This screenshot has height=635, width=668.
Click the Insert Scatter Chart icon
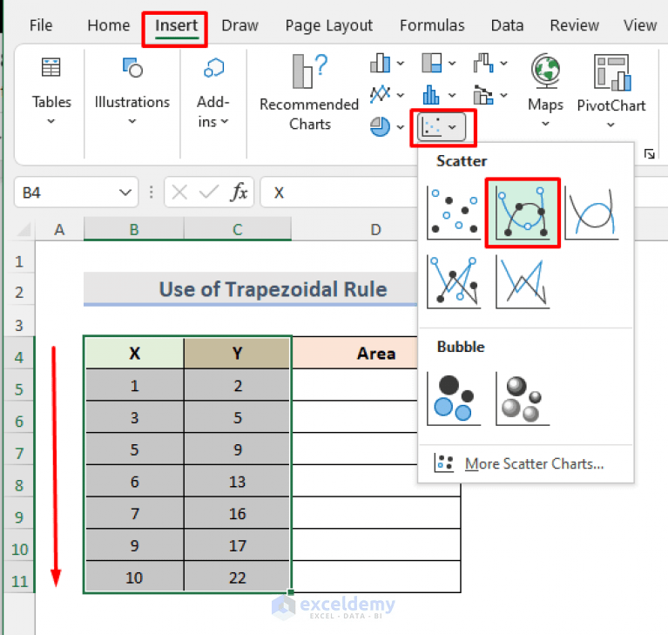[432, 126]
